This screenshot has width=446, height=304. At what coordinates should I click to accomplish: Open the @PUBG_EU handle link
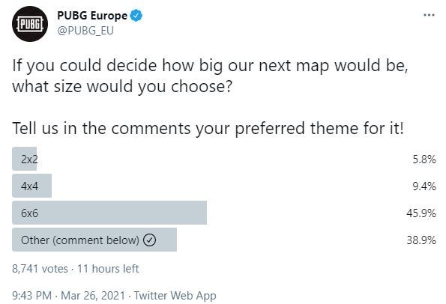[85, 31]
